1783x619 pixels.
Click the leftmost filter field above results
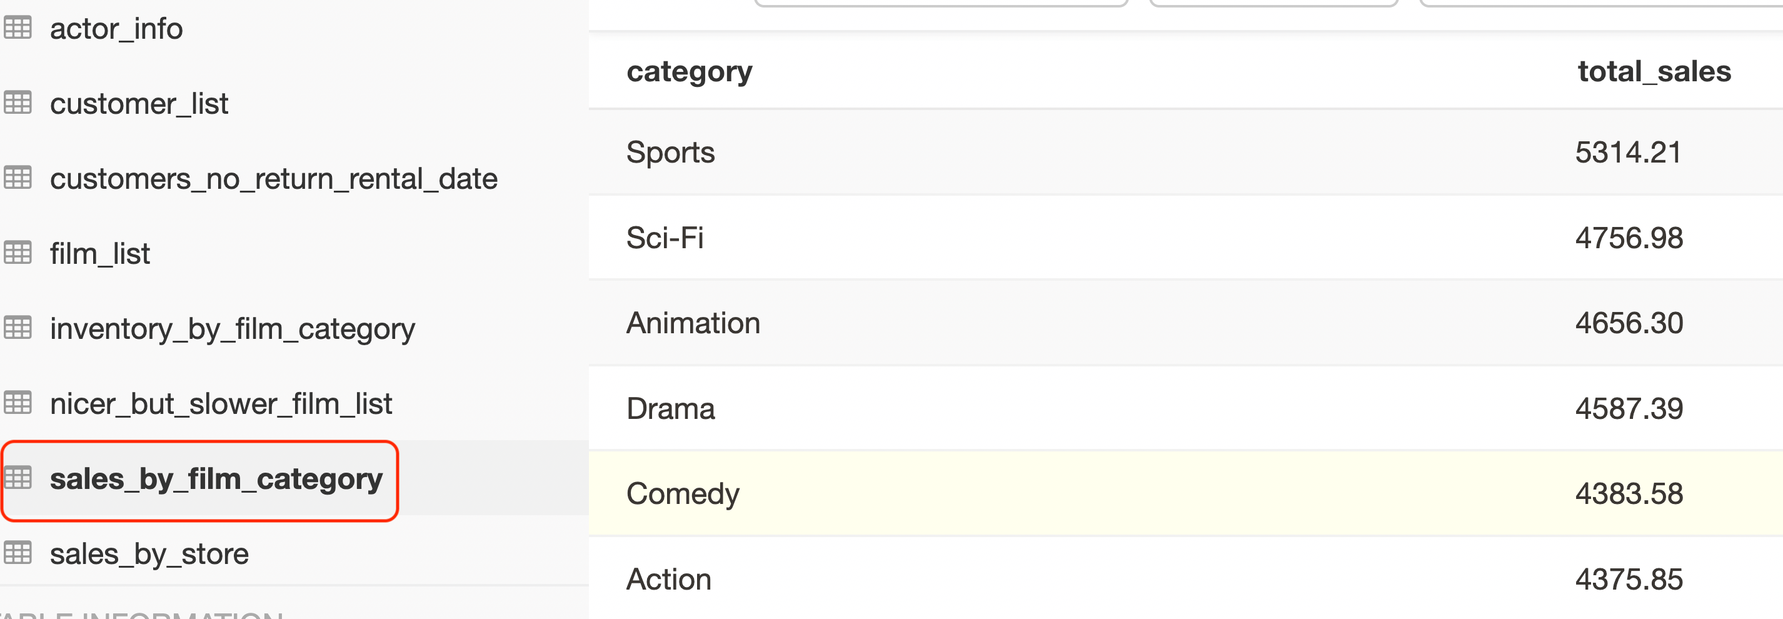tap(942, 4)
